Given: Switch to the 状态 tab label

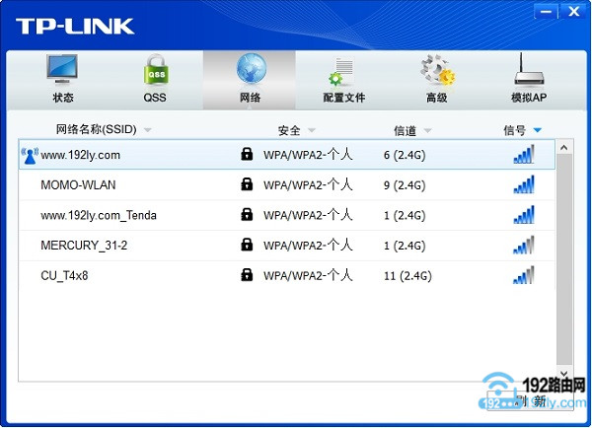Looking at the screenshot, I should tap(63, 98).
